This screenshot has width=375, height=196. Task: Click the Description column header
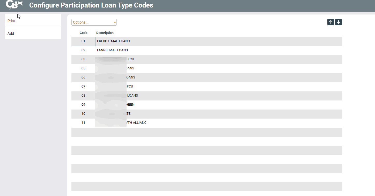tap(105, 33)
